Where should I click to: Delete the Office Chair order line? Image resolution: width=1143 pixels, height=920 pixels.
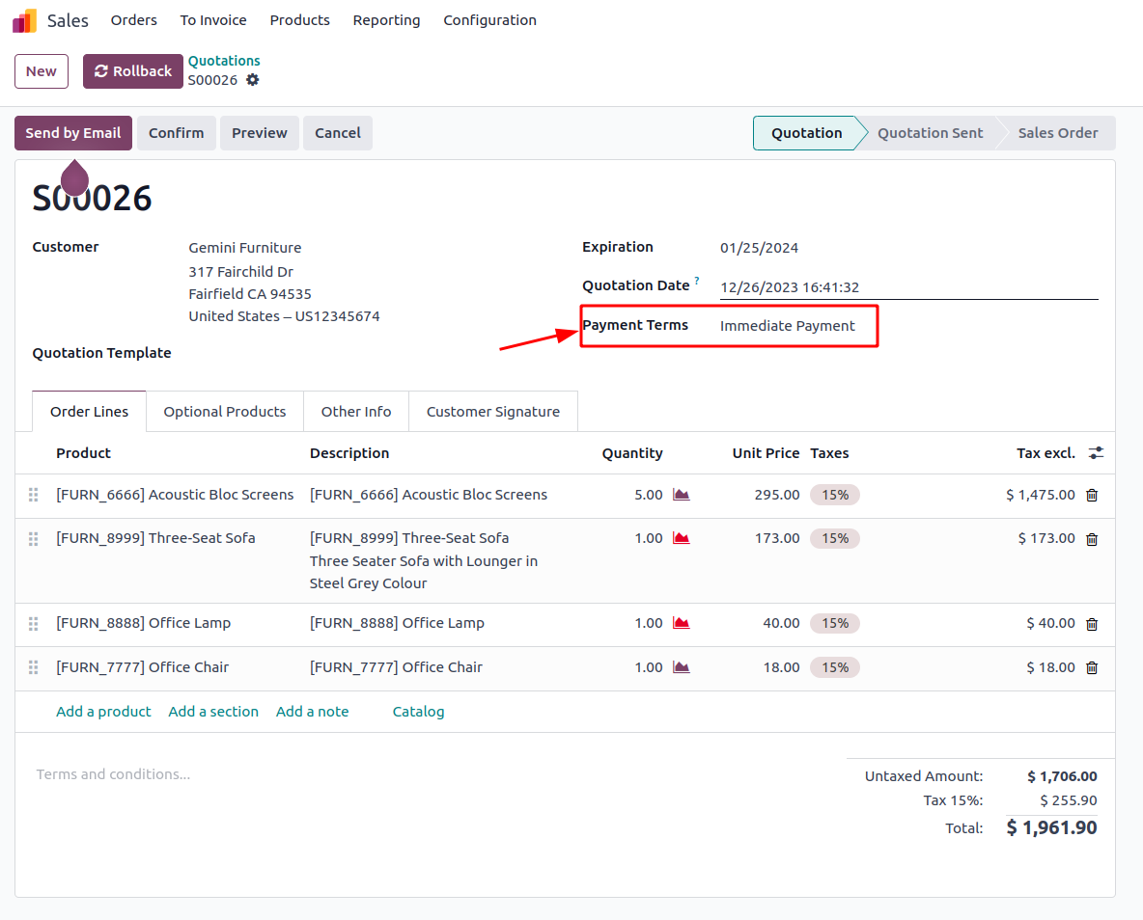click(1092, 668)
